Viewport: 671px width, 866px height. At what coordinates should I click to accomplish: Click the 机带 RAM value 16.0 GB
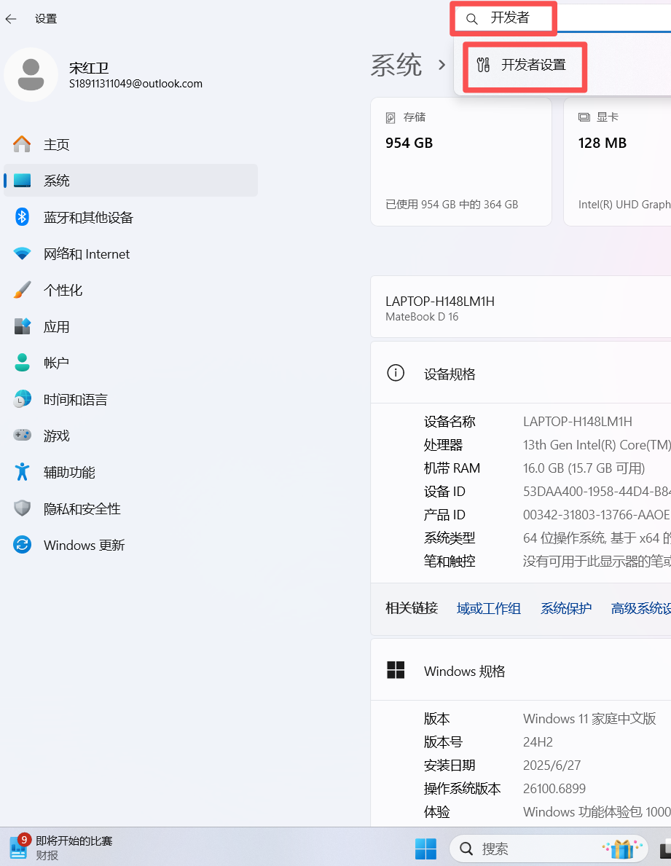tap(584, 468)
